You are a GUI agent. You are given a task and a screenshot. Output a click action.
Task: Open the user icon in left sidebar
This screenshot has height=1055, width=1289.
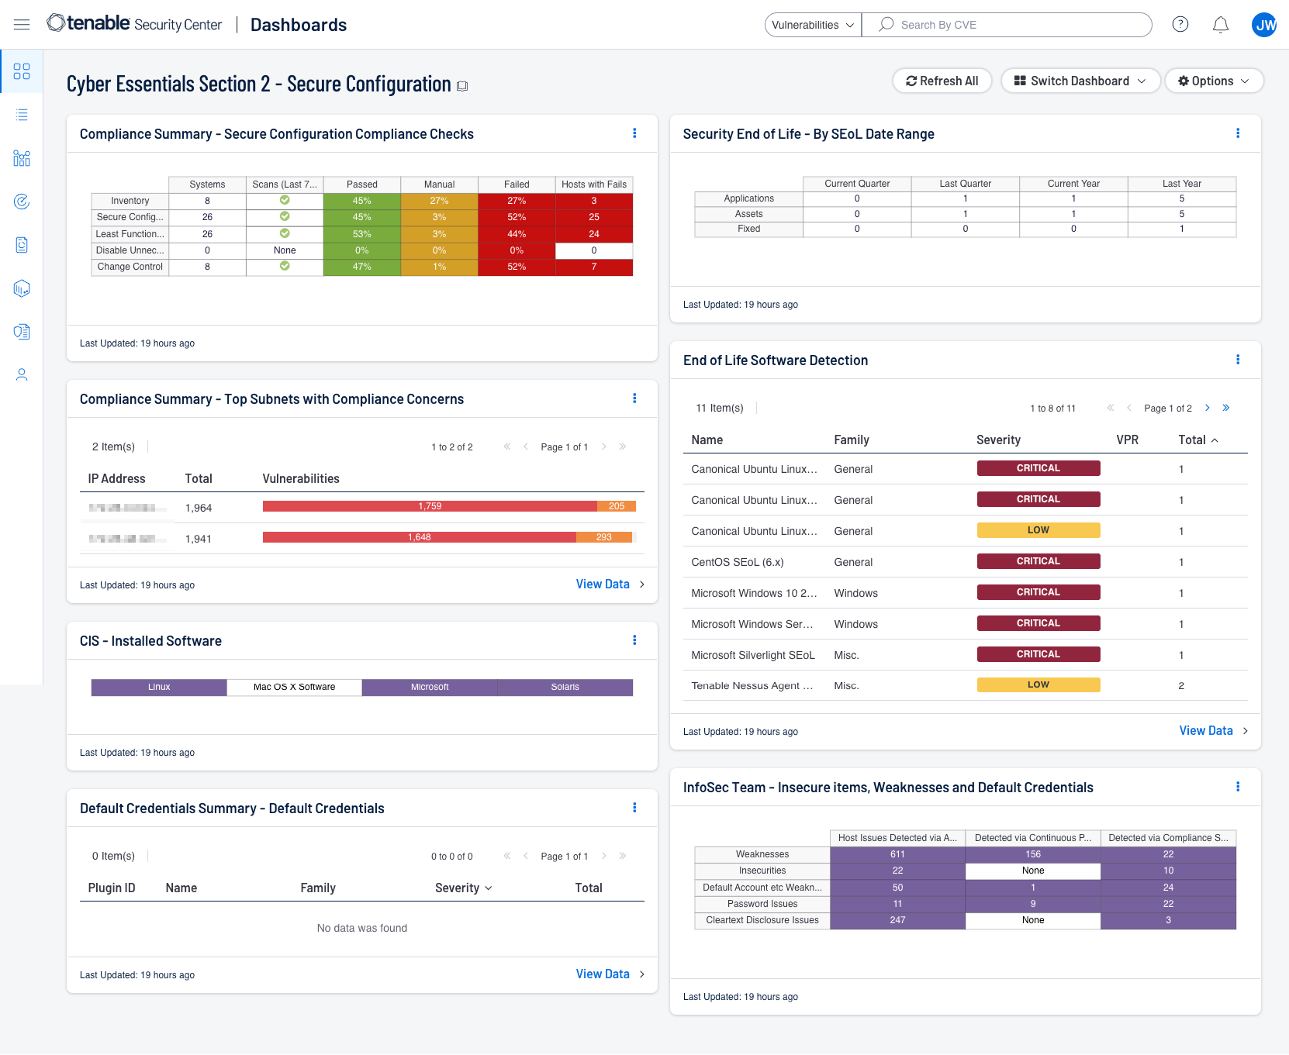tap(22, 375)
